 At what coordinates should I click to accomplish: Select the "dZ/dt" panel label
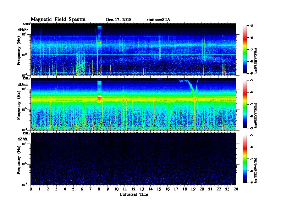23,139
